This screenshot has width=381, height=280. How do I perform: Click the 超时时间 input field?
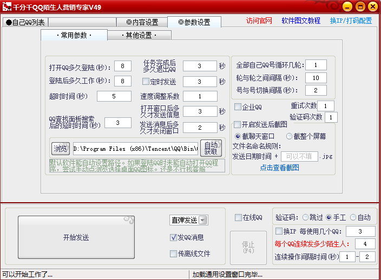click(x=114, y=96)
